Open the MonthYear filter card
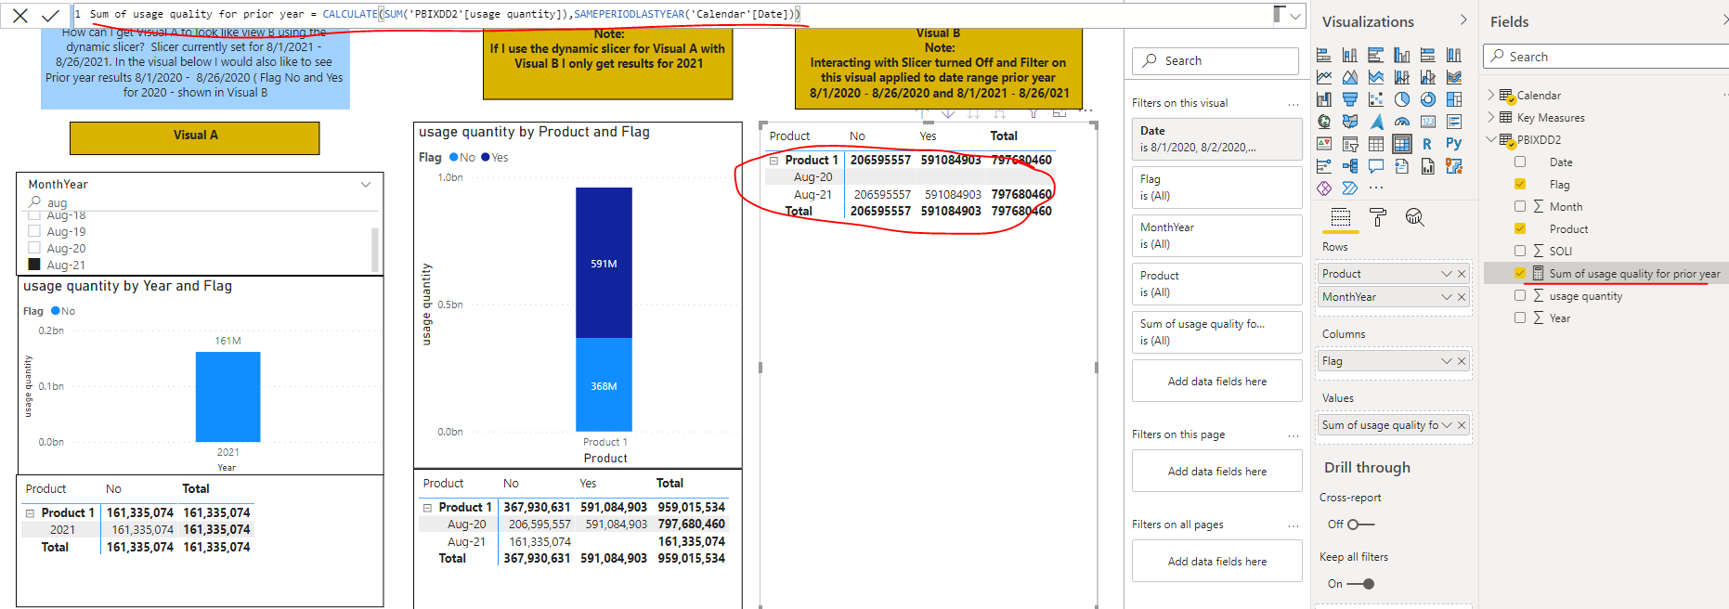 click(x=1216, y=236)
